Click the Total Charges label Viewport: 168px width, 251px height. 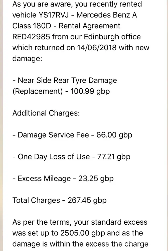click(x=36, y=200)
